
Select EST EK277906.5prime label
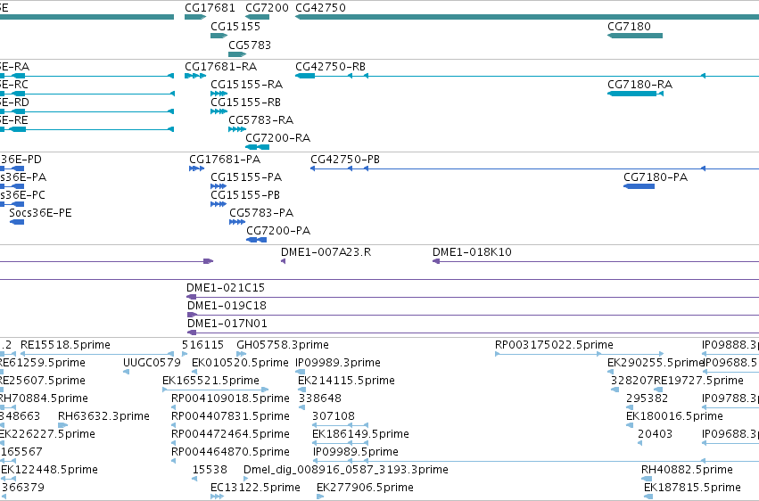365,488
